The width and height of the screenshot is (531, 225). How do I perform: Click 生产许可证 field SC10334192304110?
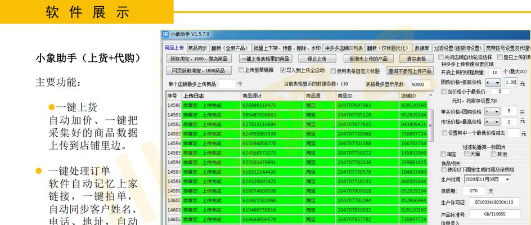[x=494, y=202]
